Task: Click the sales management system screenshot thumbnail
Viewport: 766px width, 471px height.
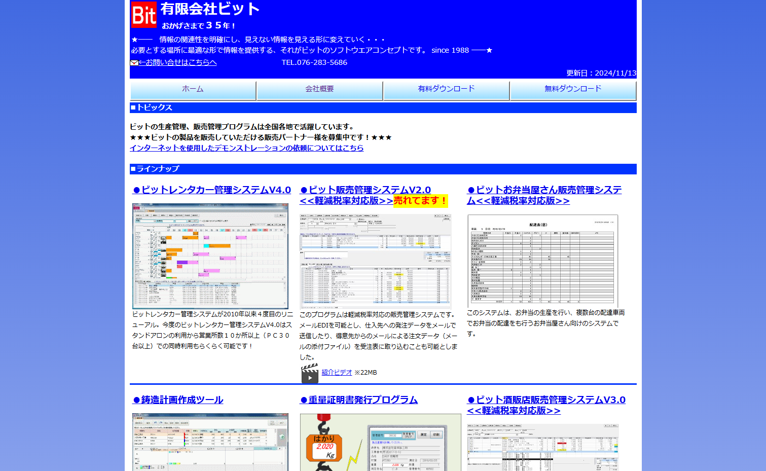Action: coord(375,261)
